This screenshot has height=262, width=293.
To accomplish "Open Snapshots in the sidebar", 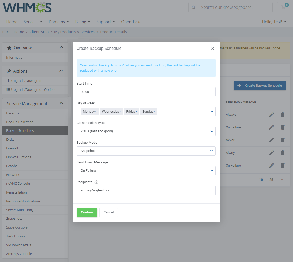I will coord(35,219).
